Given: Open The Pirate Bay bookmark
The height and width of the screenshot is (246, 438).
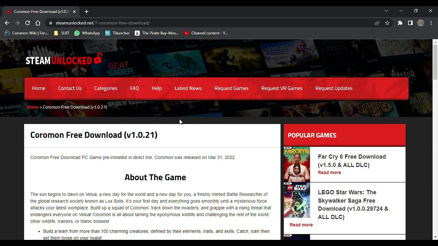Looking at the screenshot, I should pos(157,33).
